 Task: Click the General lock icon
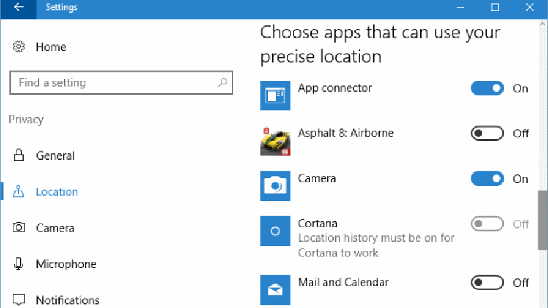point(19,156)
